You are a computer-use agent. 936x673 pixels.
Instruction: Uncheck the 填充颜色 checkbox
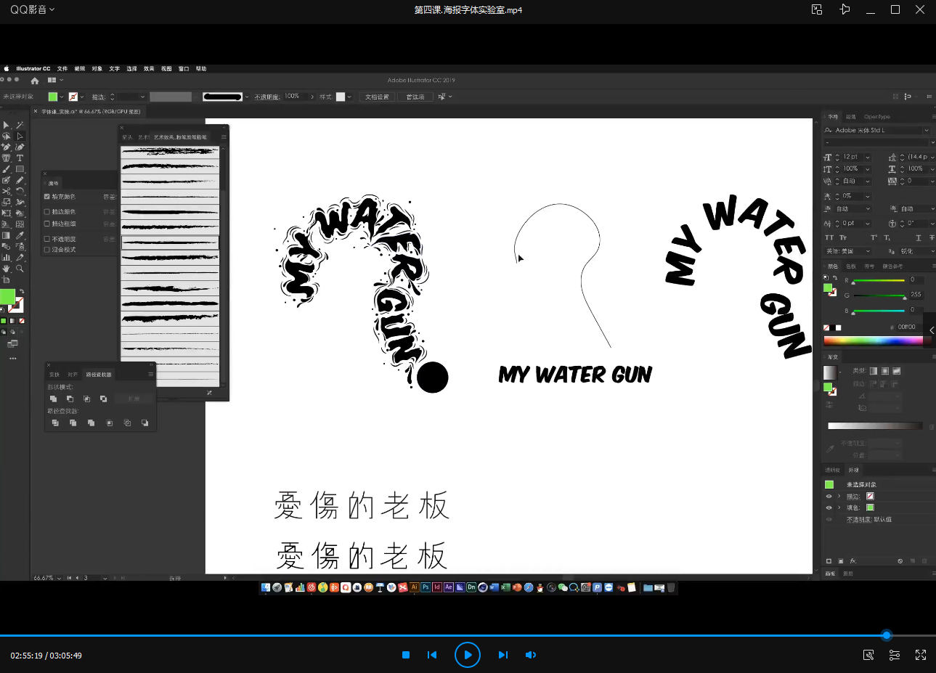point(47,197)
